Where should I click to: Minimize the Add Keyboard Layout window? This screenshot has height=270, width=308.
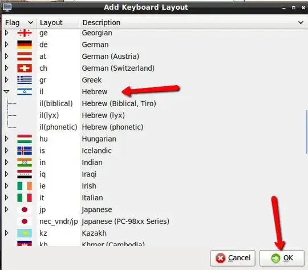click(284, 8)
